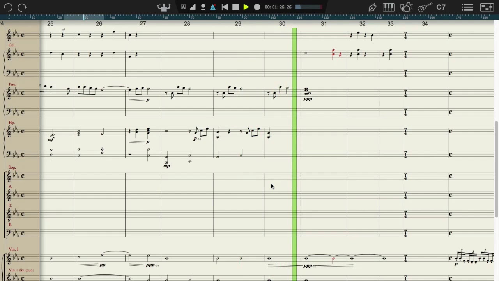Click the boxed letter A icon

click(183, 7)
